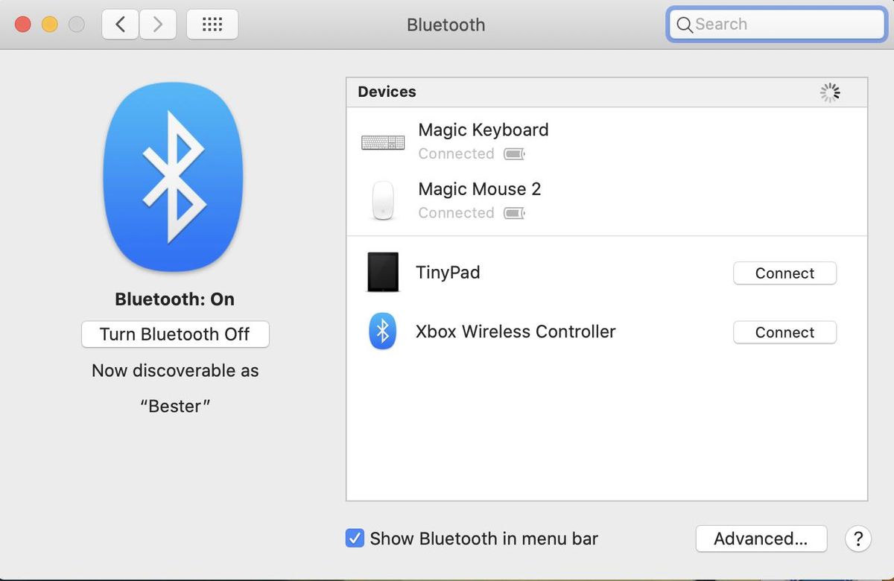Viewport: 894px width, 581px height.
Task: Click the Magic Mouse 2 battery icon
Action: pos(515,214)
